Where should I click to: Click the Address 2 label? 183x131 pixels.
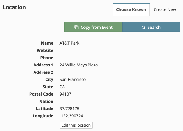(x=43, y=72)
